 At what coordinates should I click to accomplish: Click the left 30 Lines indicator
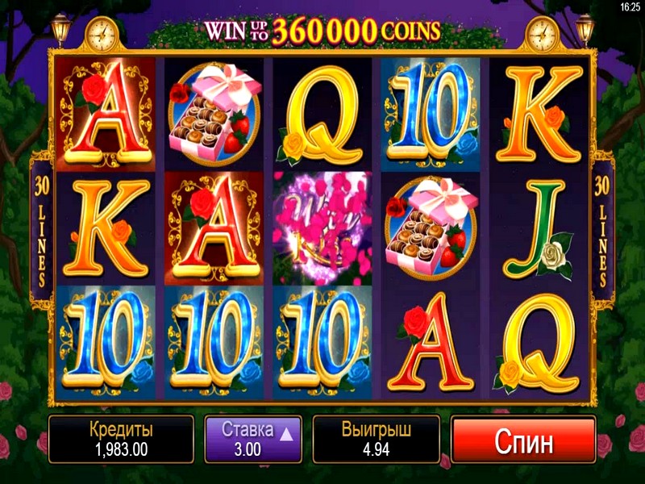[41, 231]
